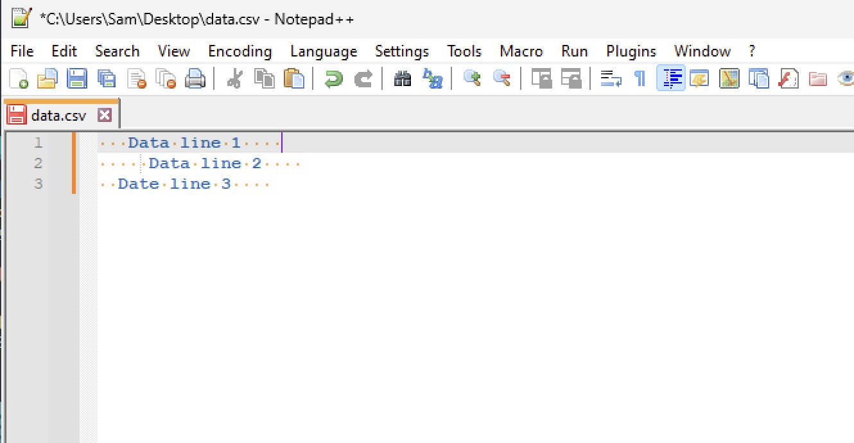Toggle Show All Characters pilcrow icon
The width and height of the screenshot is (854, 443).
click(640, 78)
